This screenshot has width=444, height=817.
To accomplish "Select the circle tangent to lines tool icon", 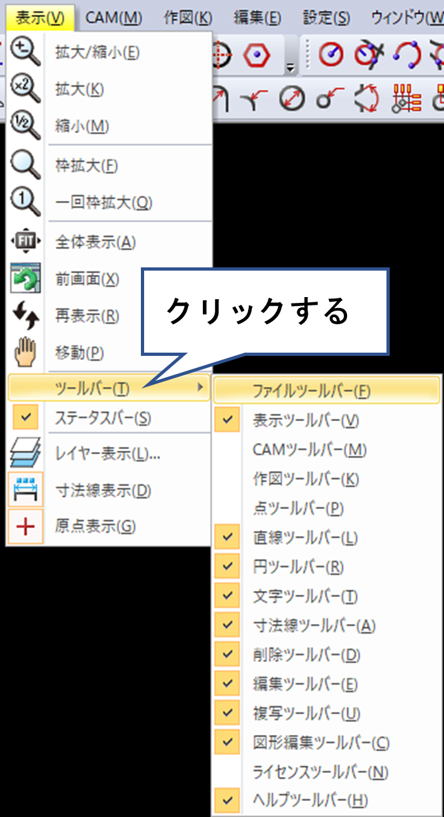I will click(370, 54).
